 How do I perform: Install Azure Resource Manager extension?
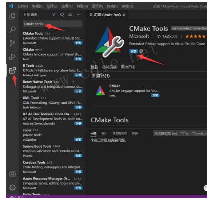pyautogui.click(x=78, y=188)
